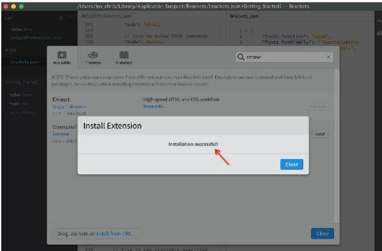Viewport: 382px width, 251px height.
Task: Click the Emmet extension title
Action: pos(61,100)
